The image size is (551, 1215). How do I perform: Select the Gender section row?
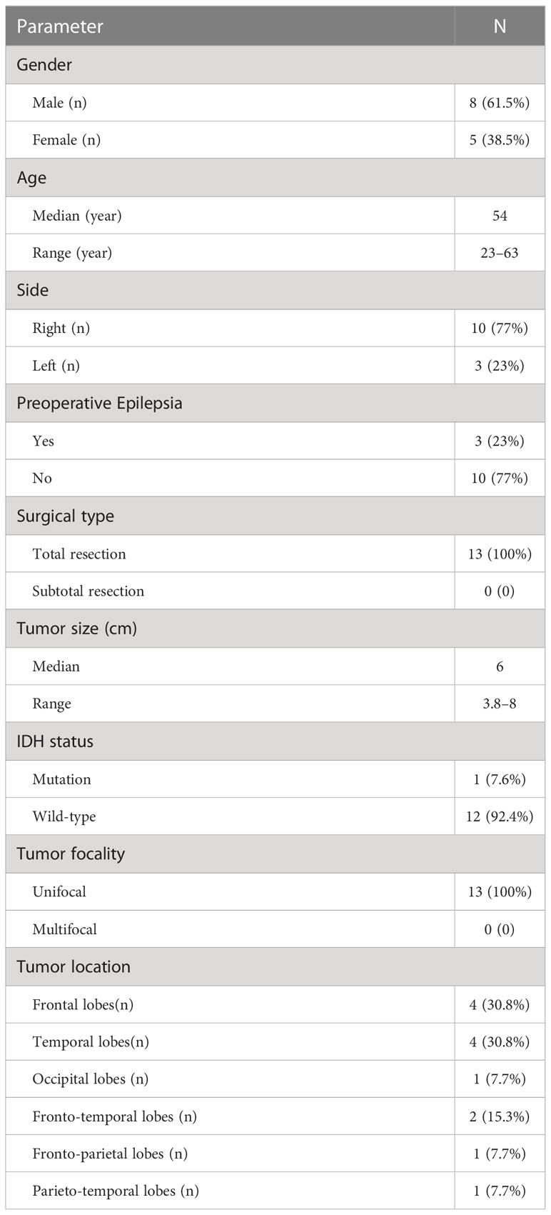coord(275,65)
